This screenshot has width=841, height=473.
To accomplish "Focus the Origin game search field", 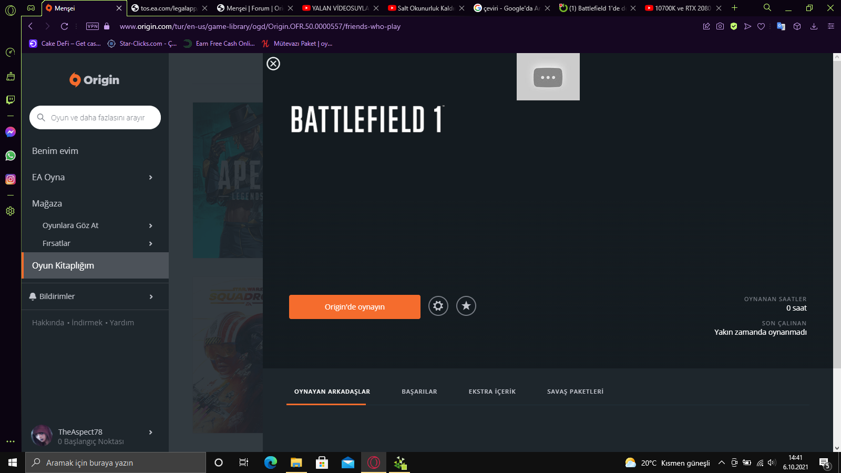I will pyautogui.click(x=95, y=118).
